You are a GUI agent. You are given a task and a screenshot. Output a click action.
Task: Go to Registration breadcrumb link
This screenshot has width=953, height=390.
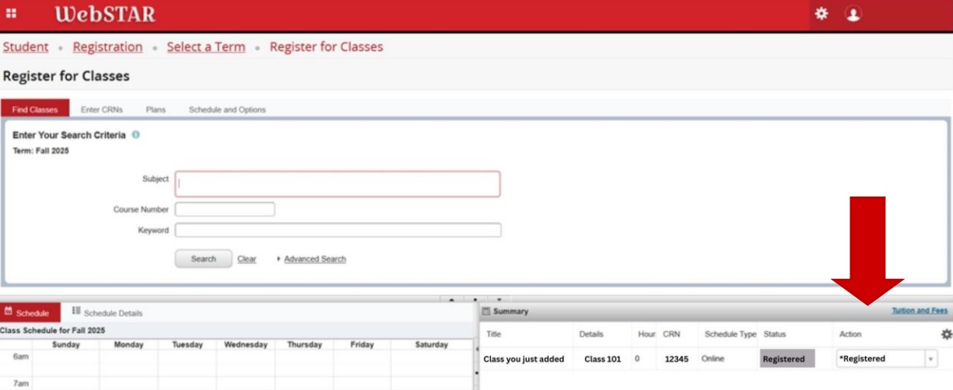[x=107, y=47]
